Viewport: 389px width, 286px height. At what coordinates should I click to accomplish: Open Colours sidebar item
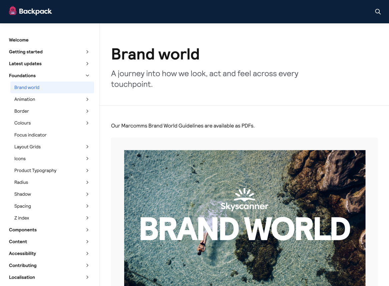coord(23,123)
